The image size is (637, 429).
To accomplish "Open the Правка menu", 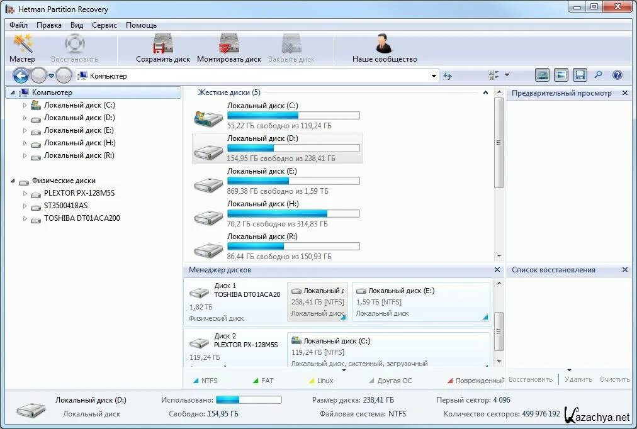I will click(x=48, y=25).
